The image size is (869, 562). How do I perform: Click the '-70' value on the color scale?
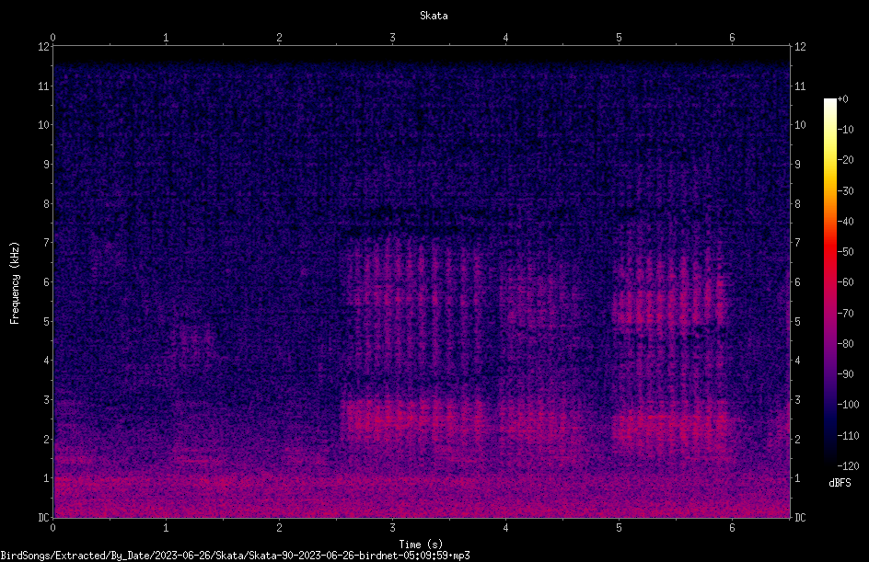coord(846,314)
